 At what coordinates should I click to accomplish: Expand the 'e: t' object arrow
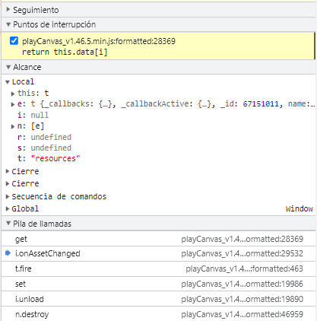[x=13, y=104]
